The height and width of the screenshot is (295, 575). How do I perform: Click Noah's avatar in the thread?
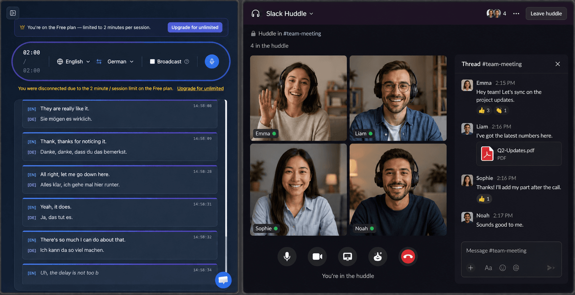tap(467, 218)
